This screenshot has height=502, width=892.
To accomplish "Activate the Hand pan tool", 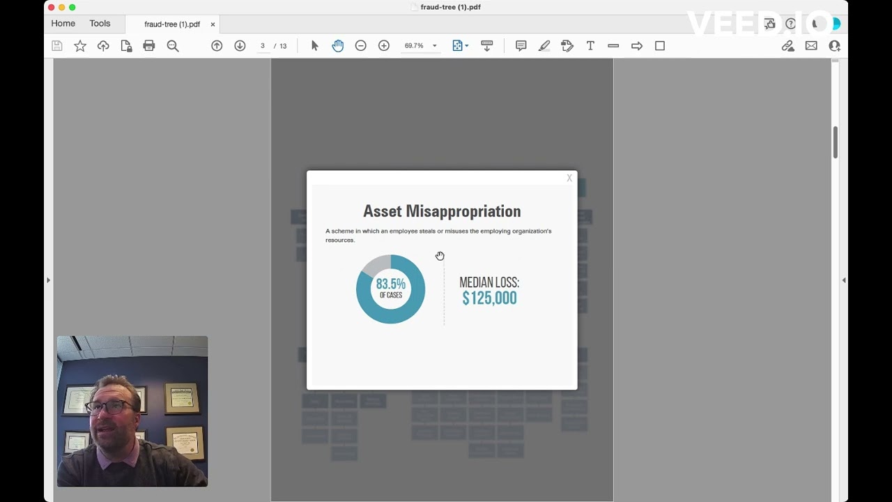I will pos(338,46).
